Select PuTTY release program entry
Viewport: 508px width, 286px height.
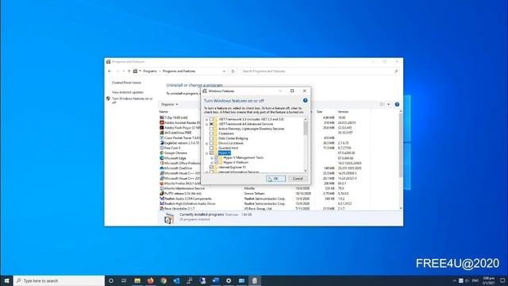(180, 194)
